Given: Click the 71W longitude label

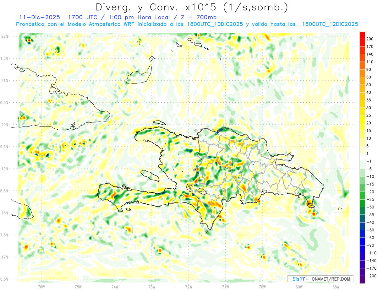Looking at the screenshot, I should click(x=225, y=287).
